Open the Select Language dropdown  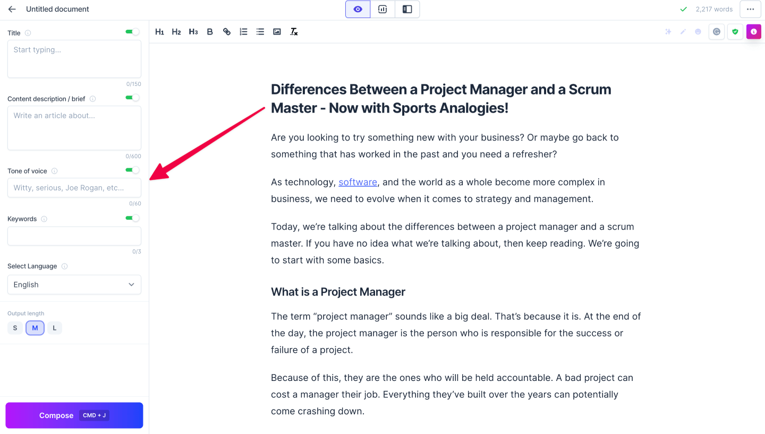click(x=74, y=284)
